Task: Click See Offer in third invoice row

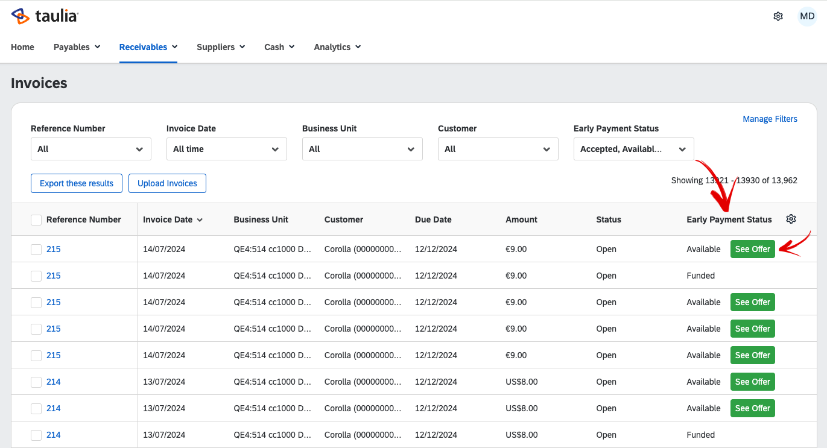Action: click(x=752, y=302)
